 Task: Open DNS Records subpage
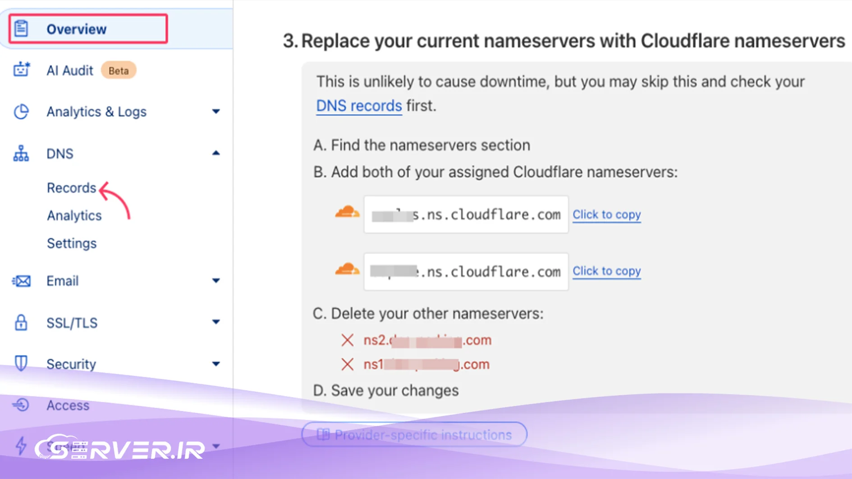pos(72,188)
